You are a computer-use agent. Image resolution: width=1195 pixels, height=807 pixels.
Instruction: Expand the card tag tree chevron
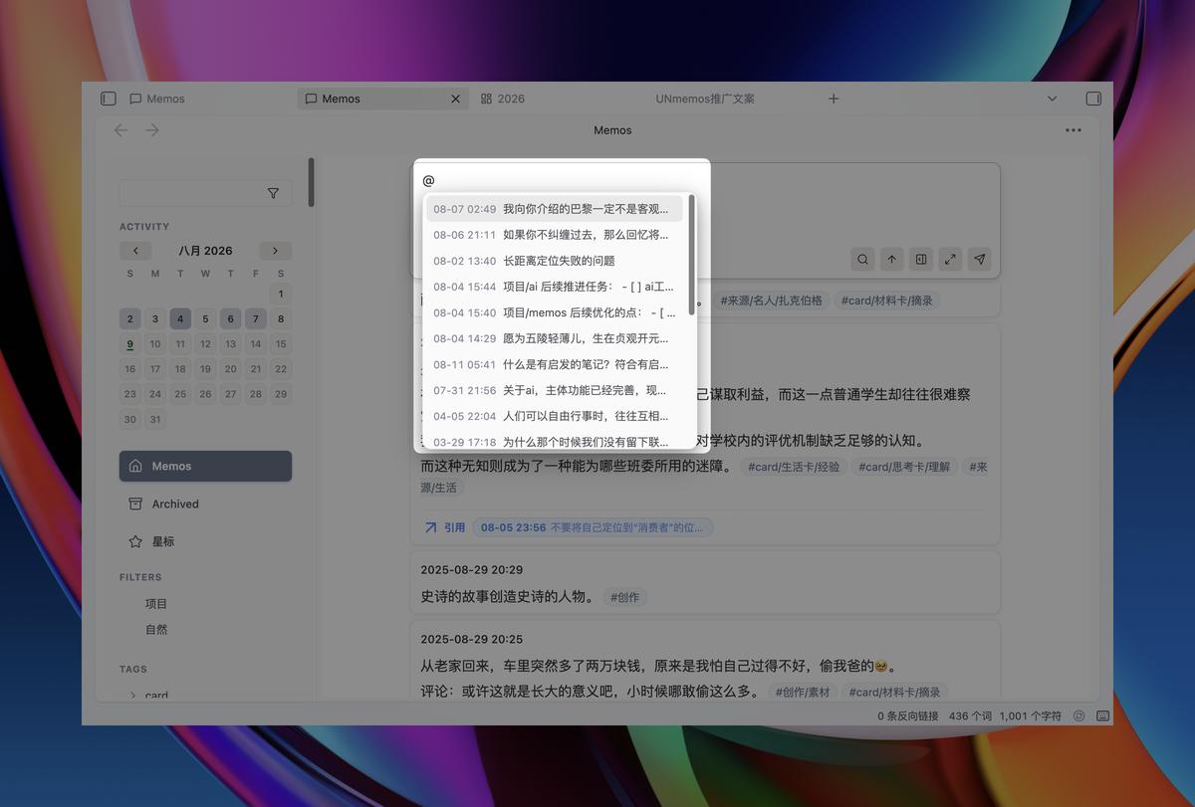pos(132,696)
